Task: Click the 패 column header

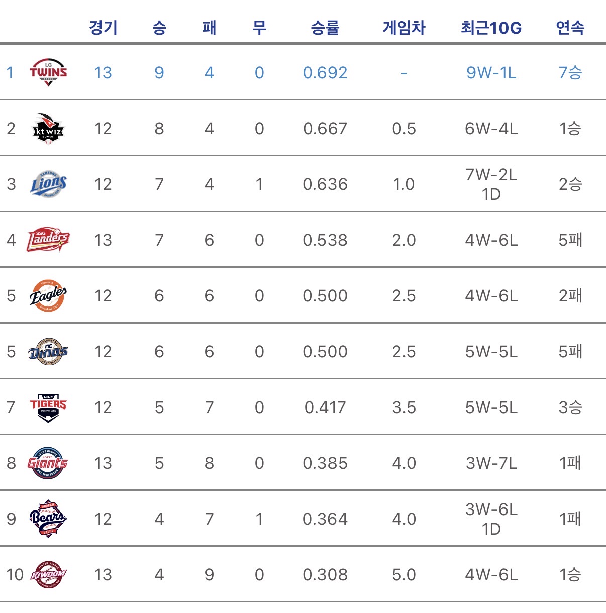Action: click(x=209, y=27)
